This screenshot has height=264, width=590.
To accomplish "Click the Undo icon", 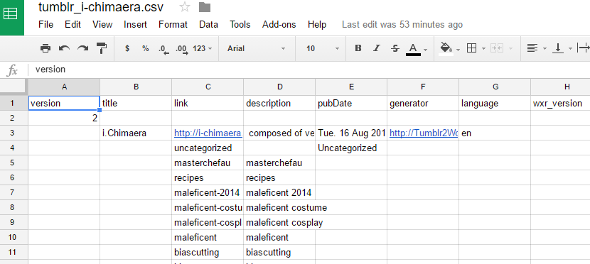I will pos(65,48).
